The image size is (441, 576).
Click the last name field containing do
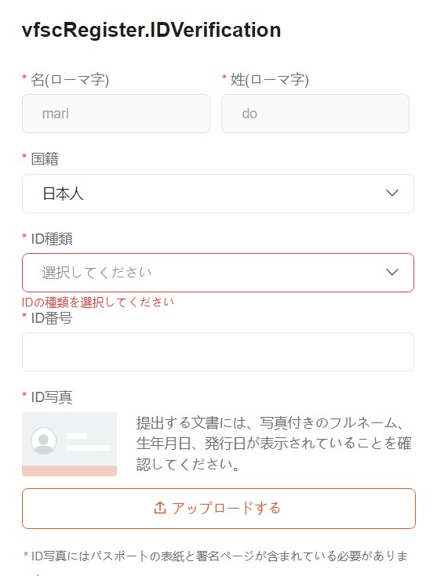click(315, 114)
